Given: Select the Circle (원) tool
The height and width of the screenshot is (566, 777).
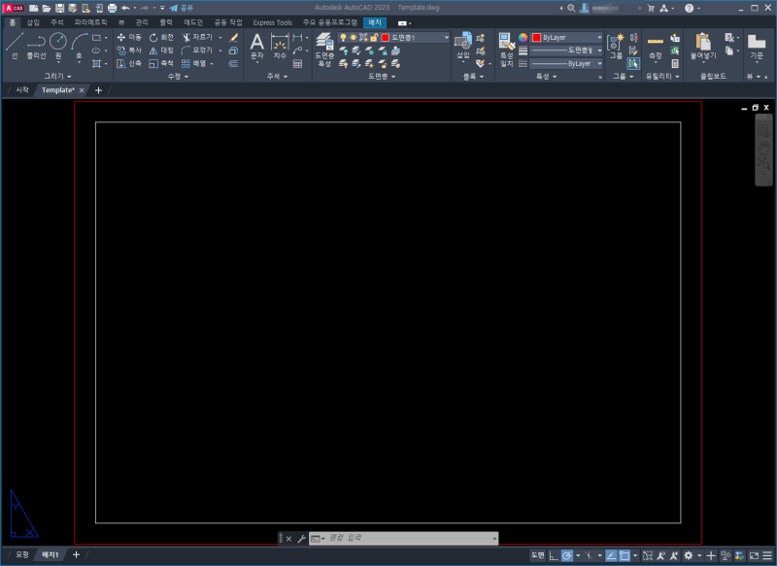Looking at the screenshot, I should tap(60, 42).
